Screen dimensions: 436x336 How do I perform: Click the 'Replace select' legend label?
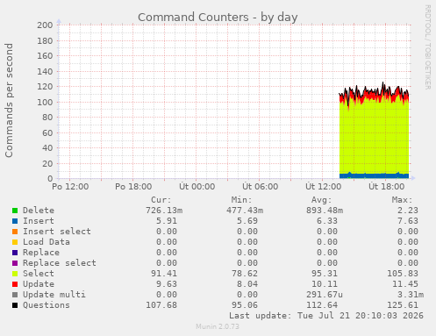coord(60,263)
